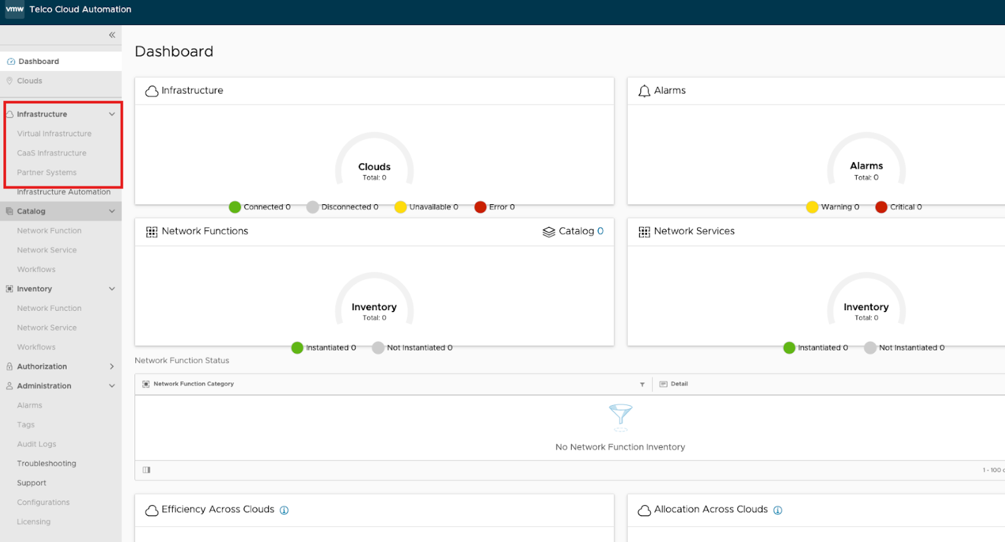The height and width of the screenshot is (542, 1005).
Task: Click the Catalog 0 link
Action: pos(580,231)
